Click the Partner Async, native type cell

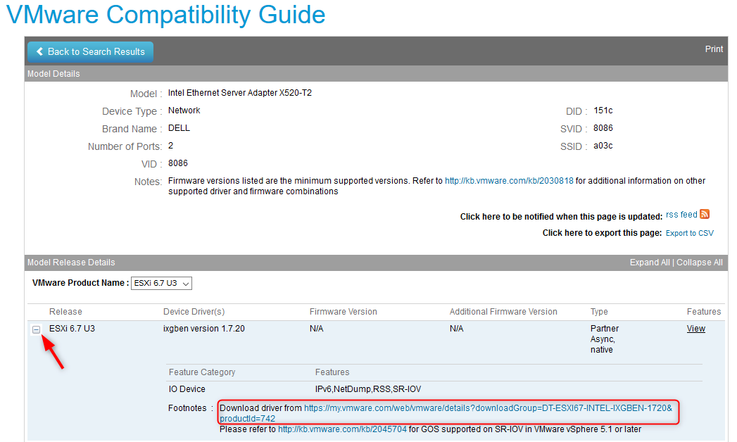[605, 339]
